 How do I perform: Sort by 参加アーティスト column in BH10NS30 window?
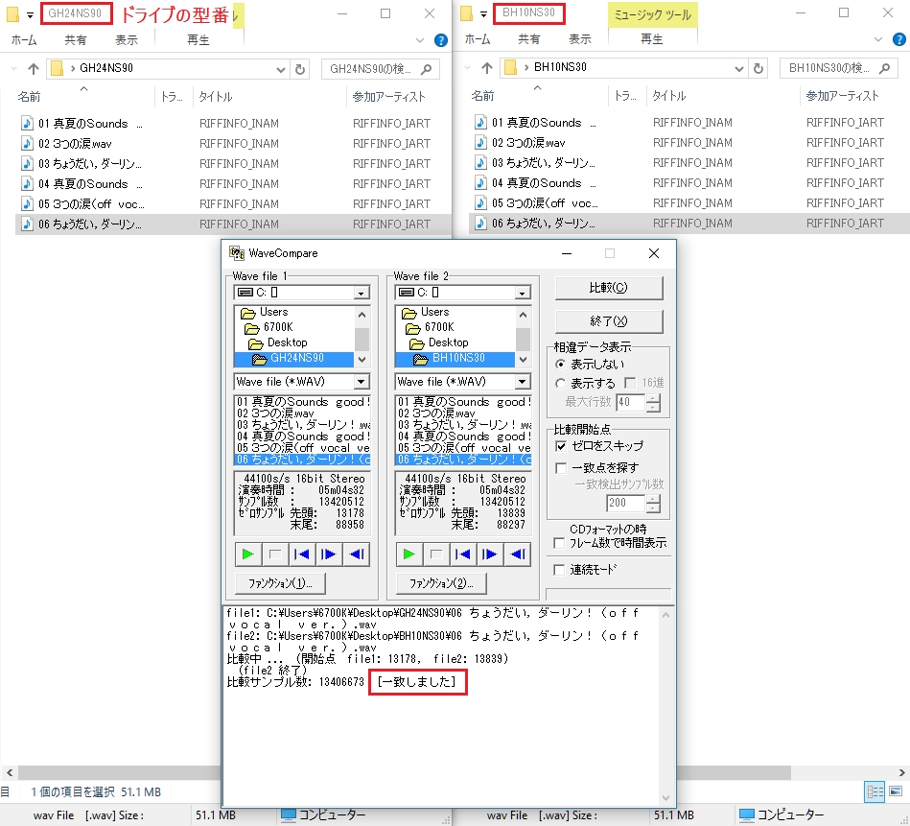click(842, 96)
